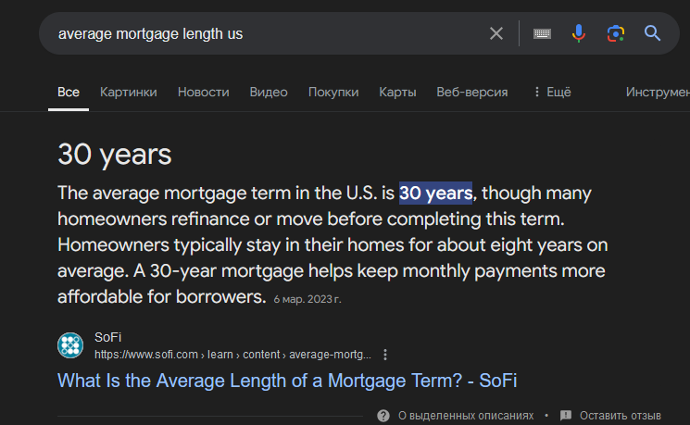Open the Видео results tab
Viewport: 690px width, 425px height.
[269, 92]
